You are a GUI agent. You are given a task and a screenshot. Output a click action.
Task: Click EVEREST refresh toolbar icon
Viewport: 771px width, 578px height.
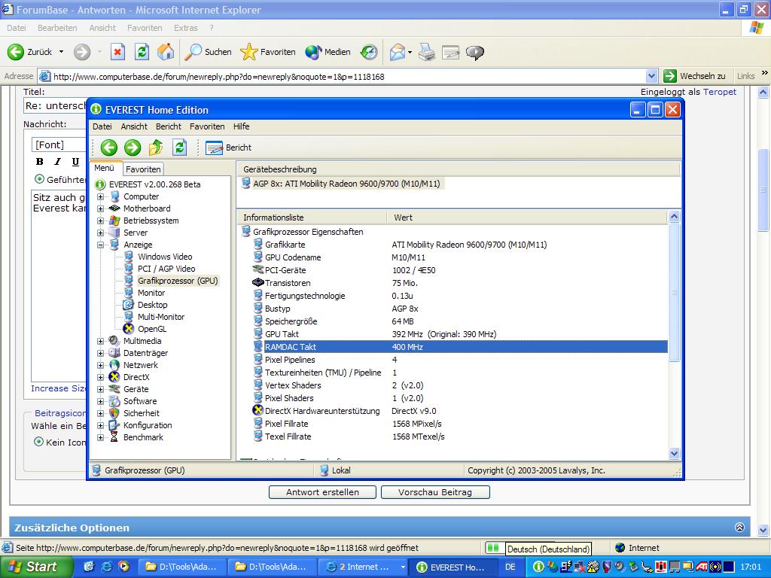pos(179,147)
